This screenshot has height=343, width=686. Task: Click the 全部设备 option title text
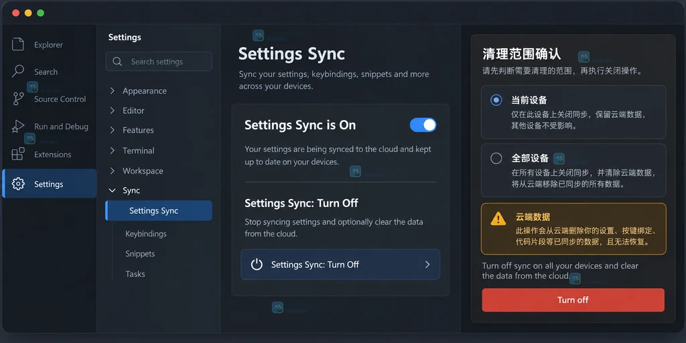[530, 158]
